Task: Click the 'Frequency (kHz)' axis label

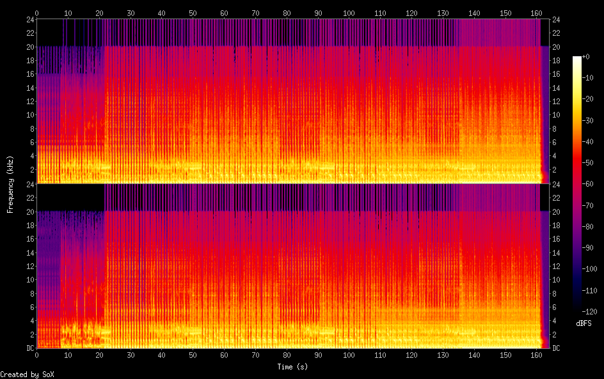Action: (x=10, y=183)
